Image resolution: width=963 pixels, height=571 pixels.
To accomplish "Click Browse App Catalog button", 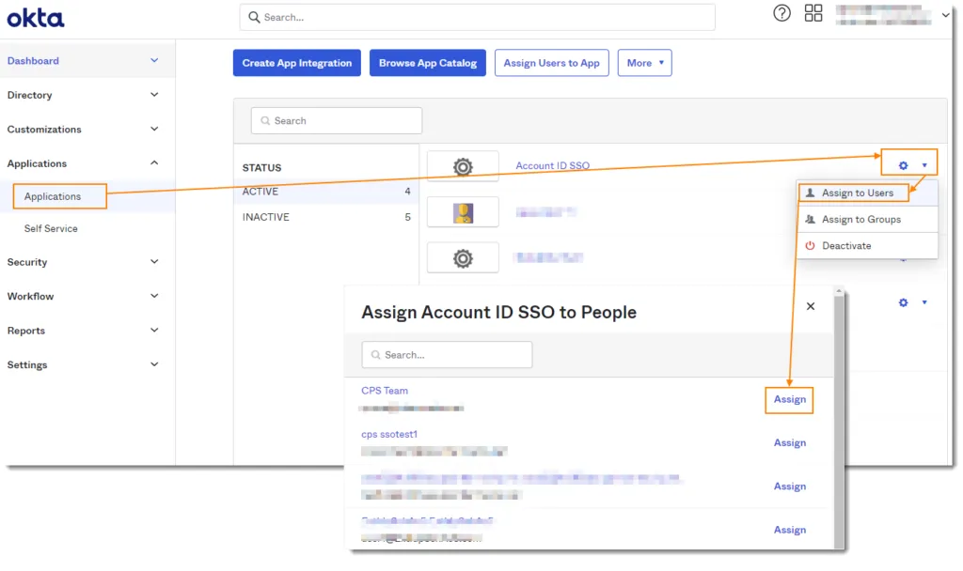I will [x=428, y=63].
